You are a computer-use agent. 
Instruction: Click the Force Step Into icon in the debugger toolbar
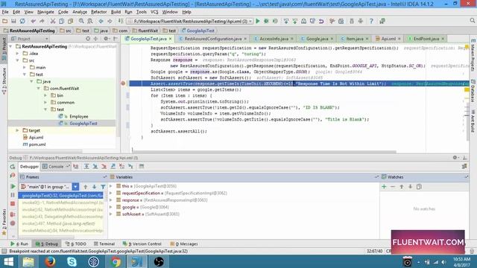tap(104, 167)
